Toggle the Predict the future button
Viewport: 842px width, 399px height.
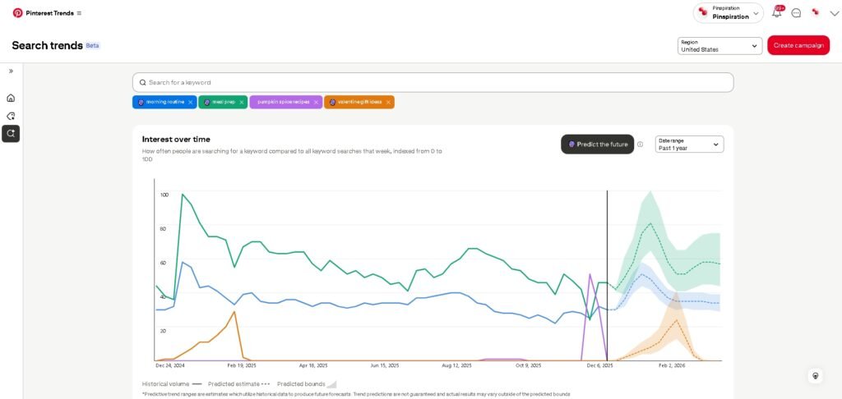[x=598, y=144]
